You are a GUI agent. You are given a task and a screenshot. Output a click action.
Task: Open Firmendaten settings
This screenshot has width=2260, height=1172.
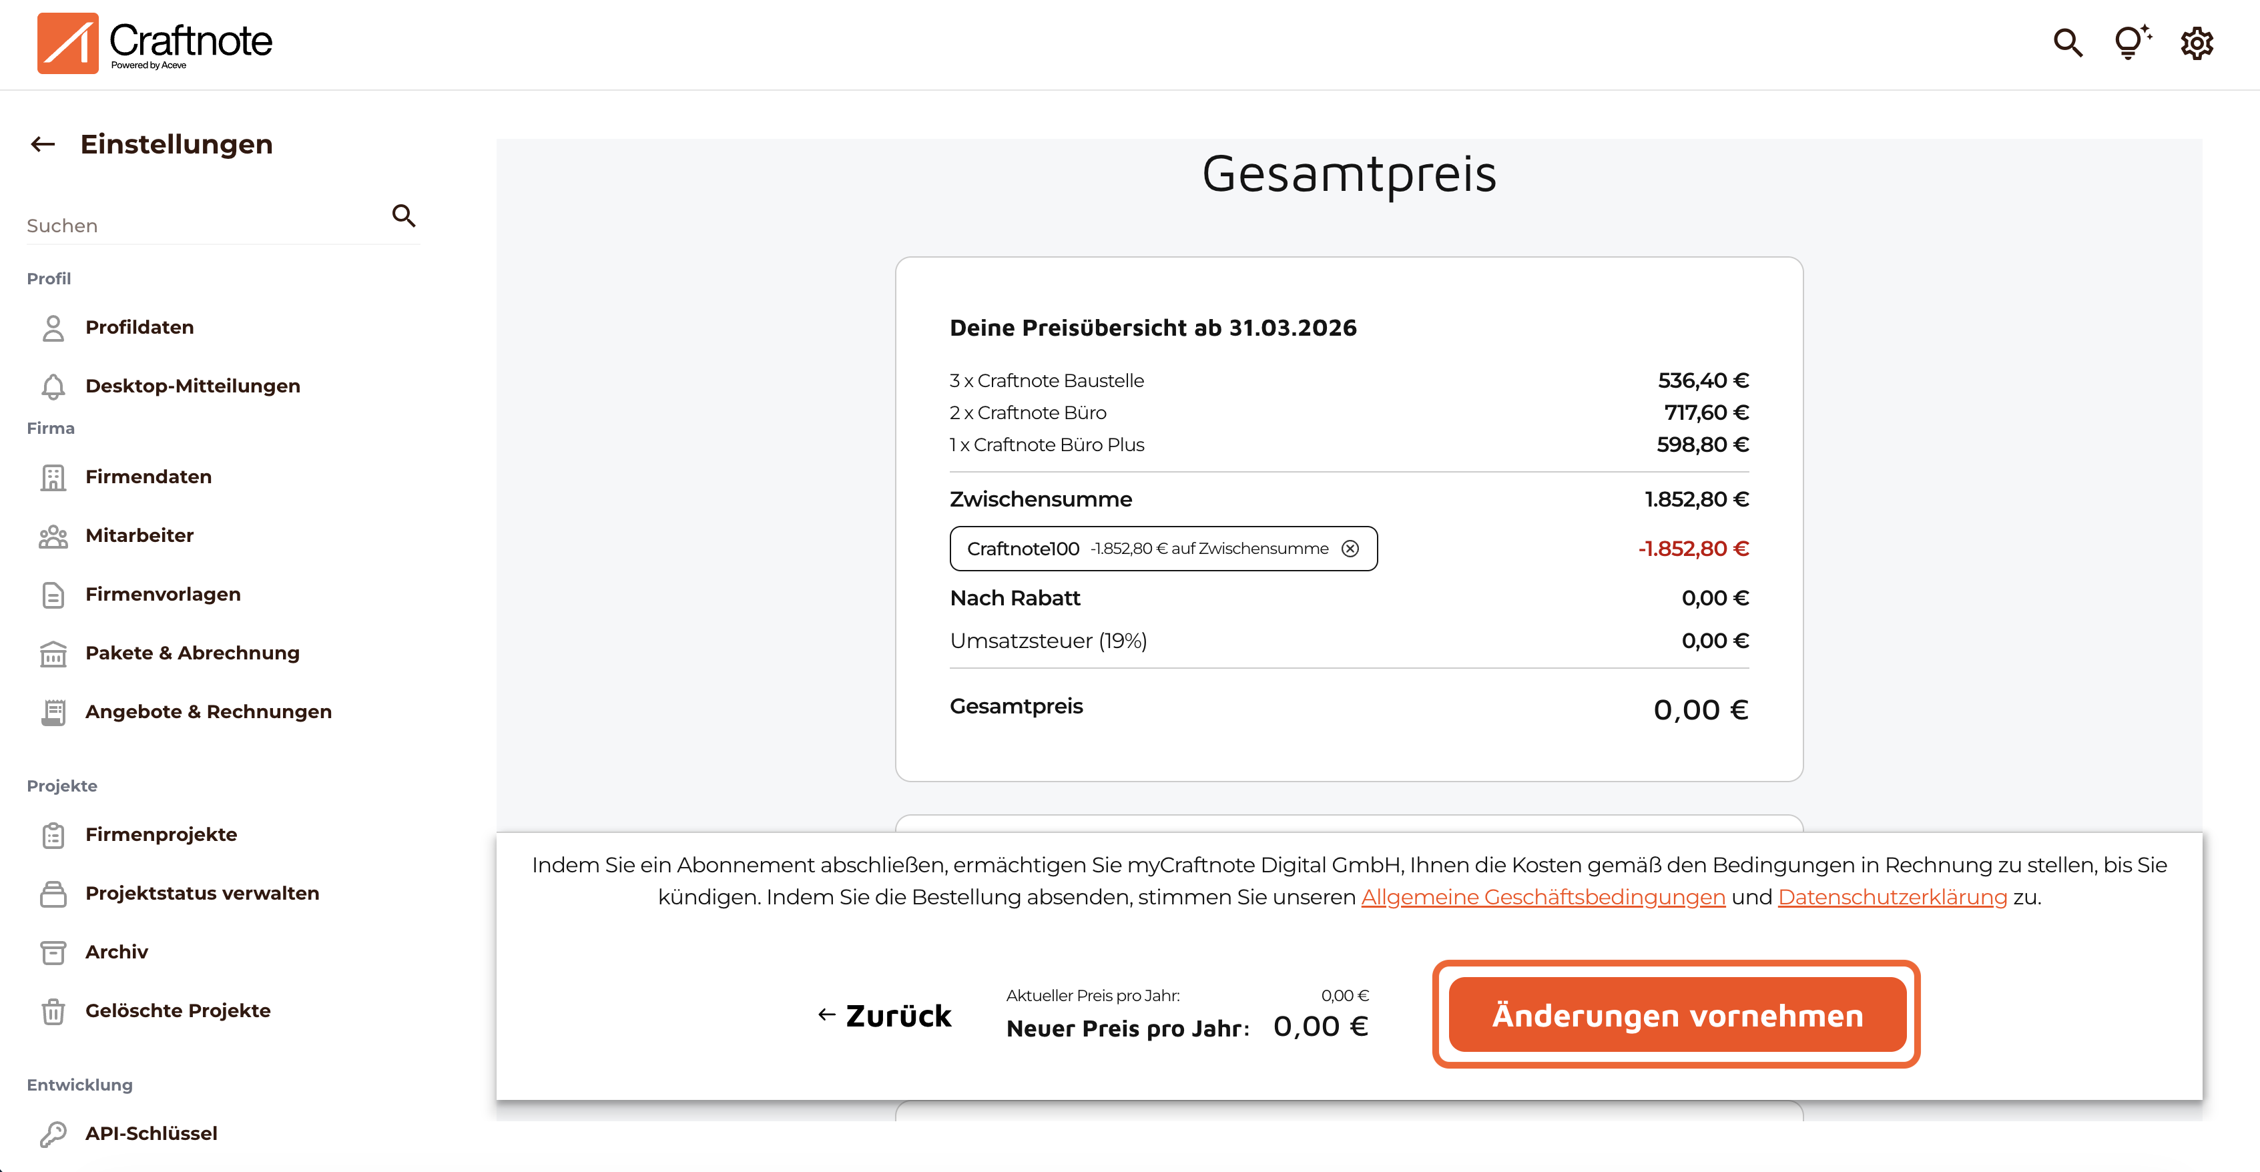148,477
